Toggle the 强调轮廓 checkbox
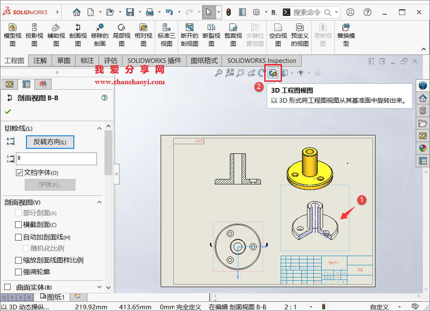Screen dimensions: 430x311 point(18,272)
